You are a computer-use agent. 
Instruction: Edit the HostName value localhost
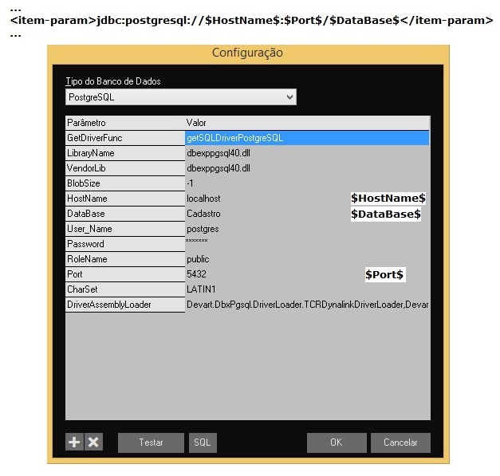pos(203,199)
